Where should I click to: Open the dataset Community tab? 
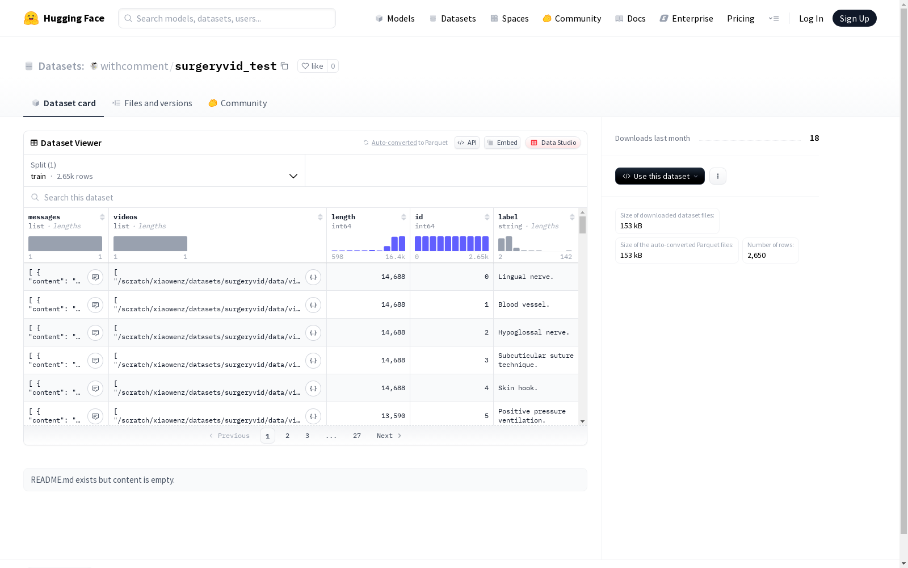(237, 103)
